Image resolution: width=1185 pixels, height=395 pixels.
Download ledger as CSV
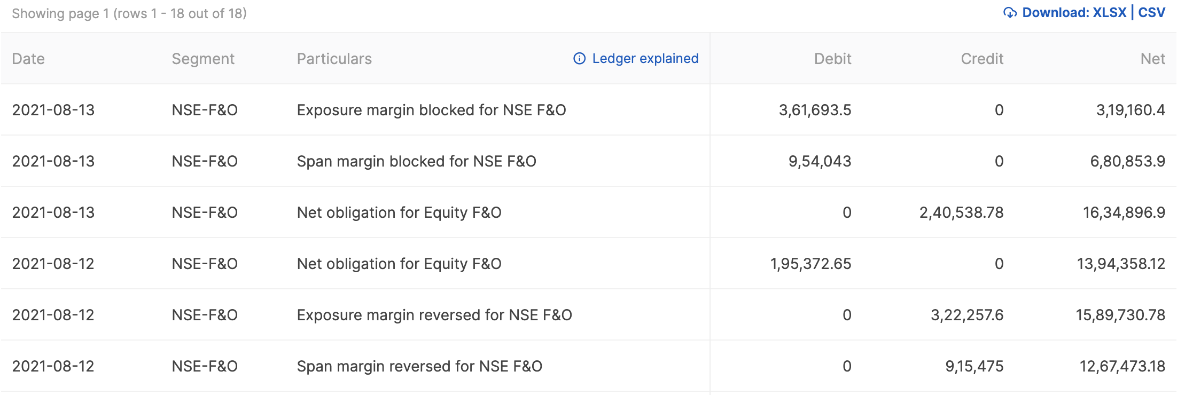coord(1152,13)
